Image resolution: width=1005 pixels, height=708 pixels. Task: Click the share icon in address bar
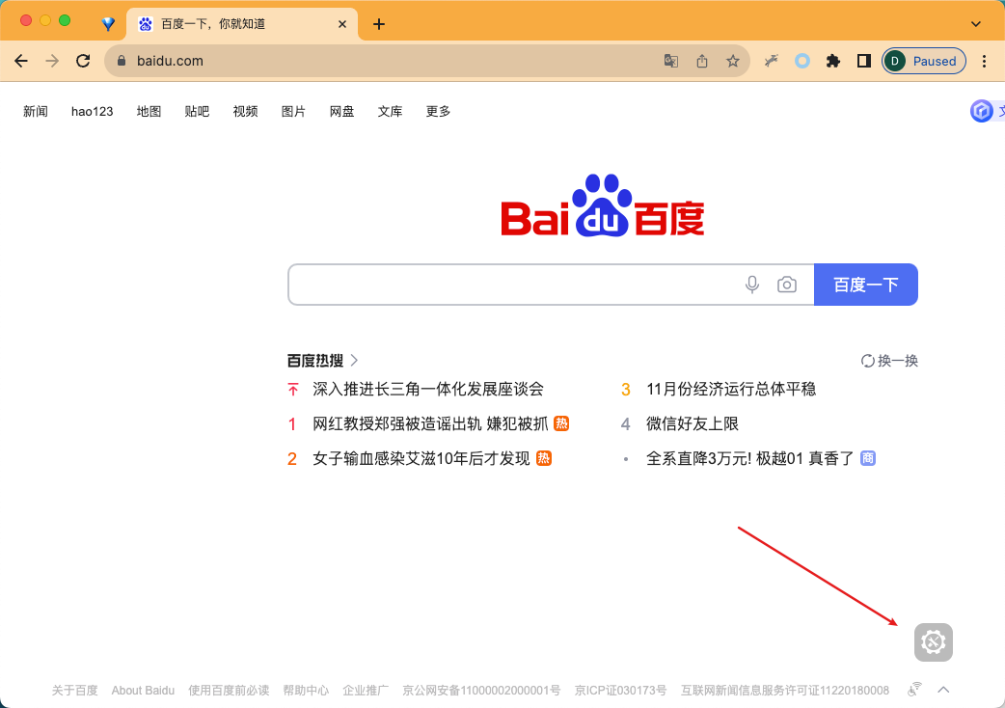tap(702, 61)
